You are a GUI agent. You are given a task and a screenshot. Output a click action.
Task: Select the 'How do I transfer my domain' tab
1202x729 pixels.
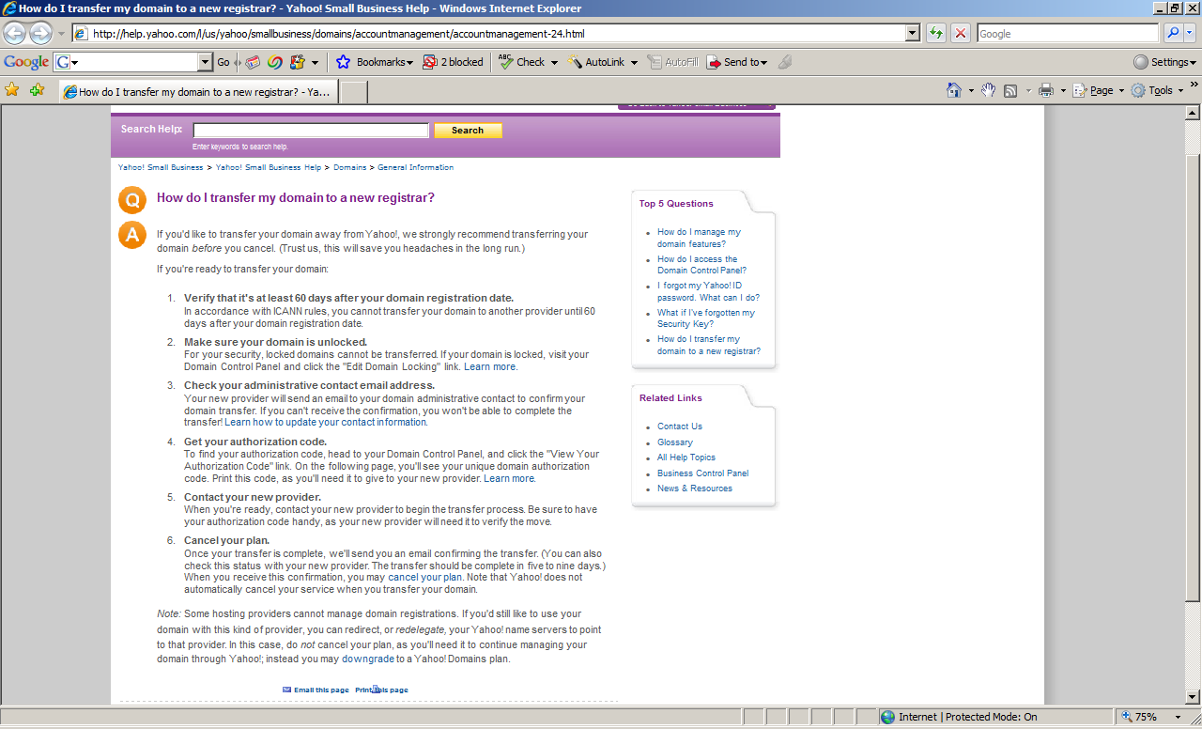click(197, 92)
